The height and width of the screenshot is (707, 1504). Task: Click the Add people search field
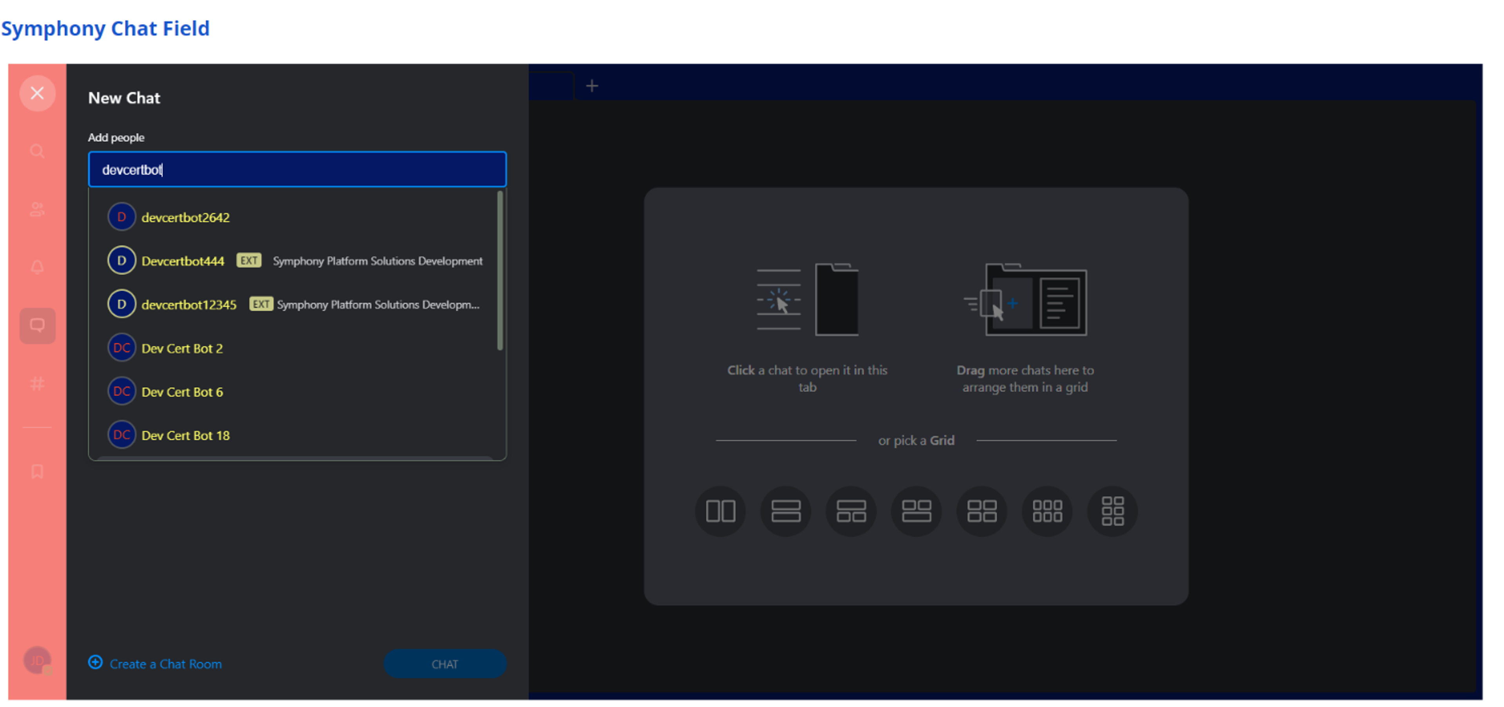click(297, 169)
